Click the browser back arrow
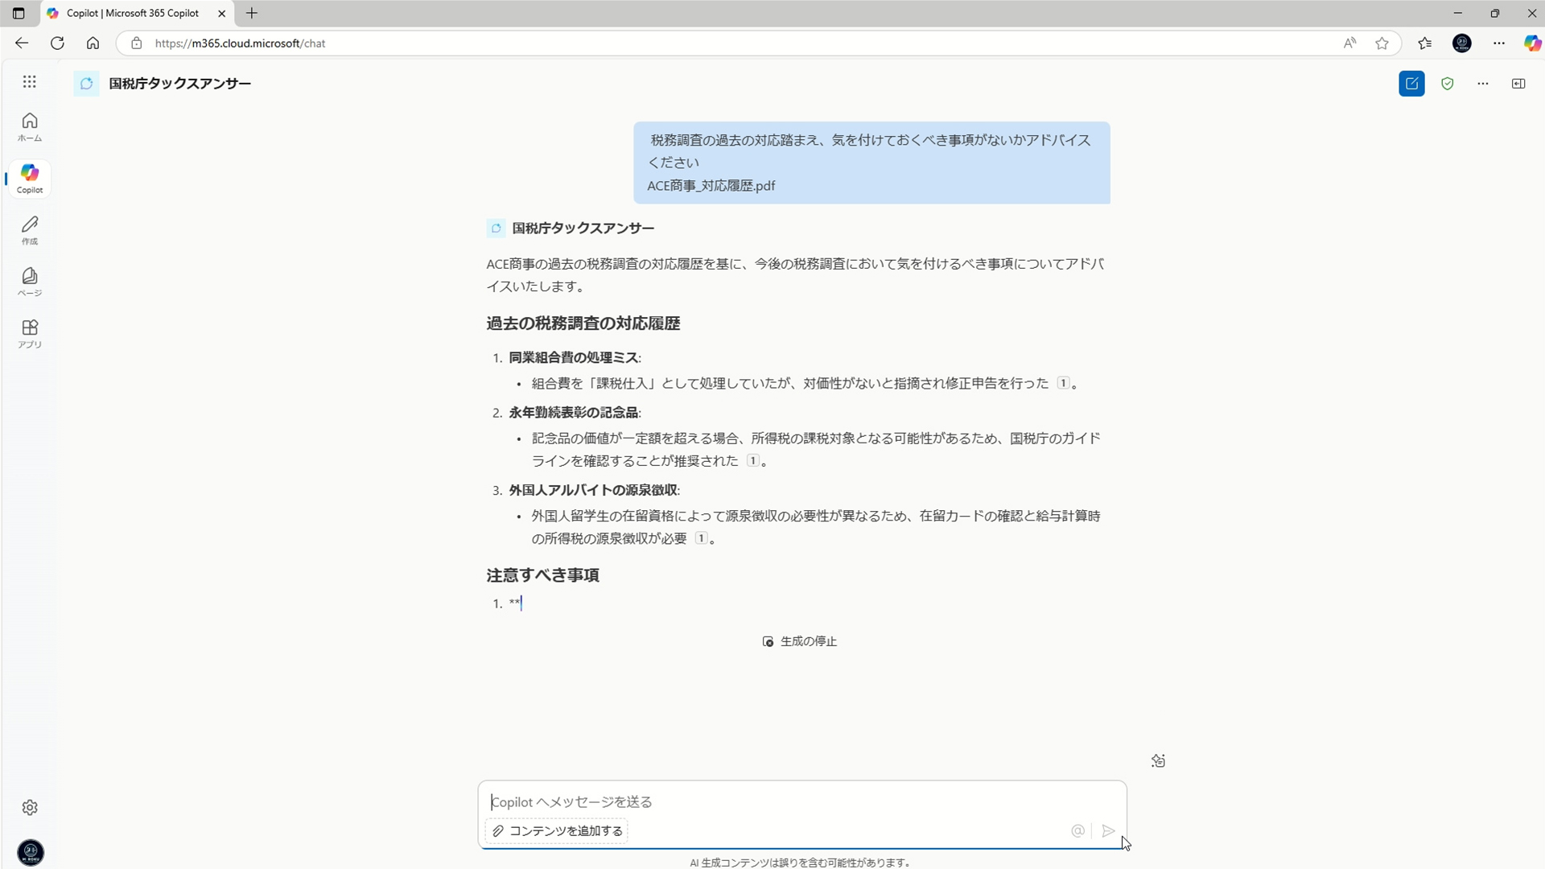The height and width of the screenshot is (869, 1545). click(22, 43)
